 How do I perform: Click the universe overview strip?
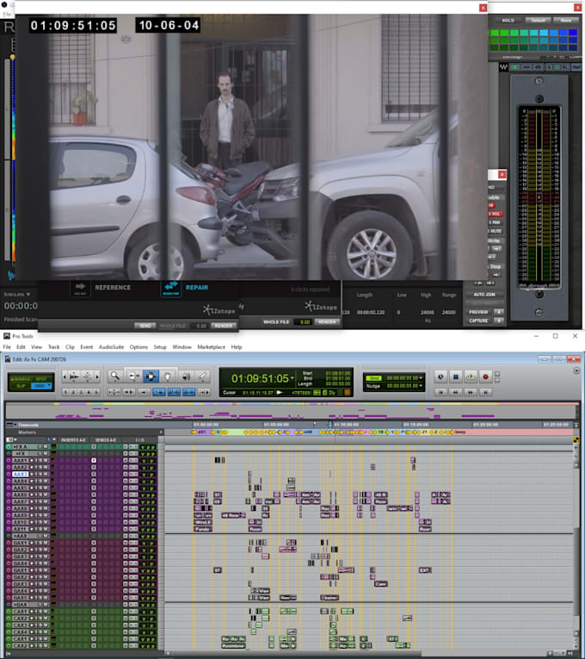292,411
